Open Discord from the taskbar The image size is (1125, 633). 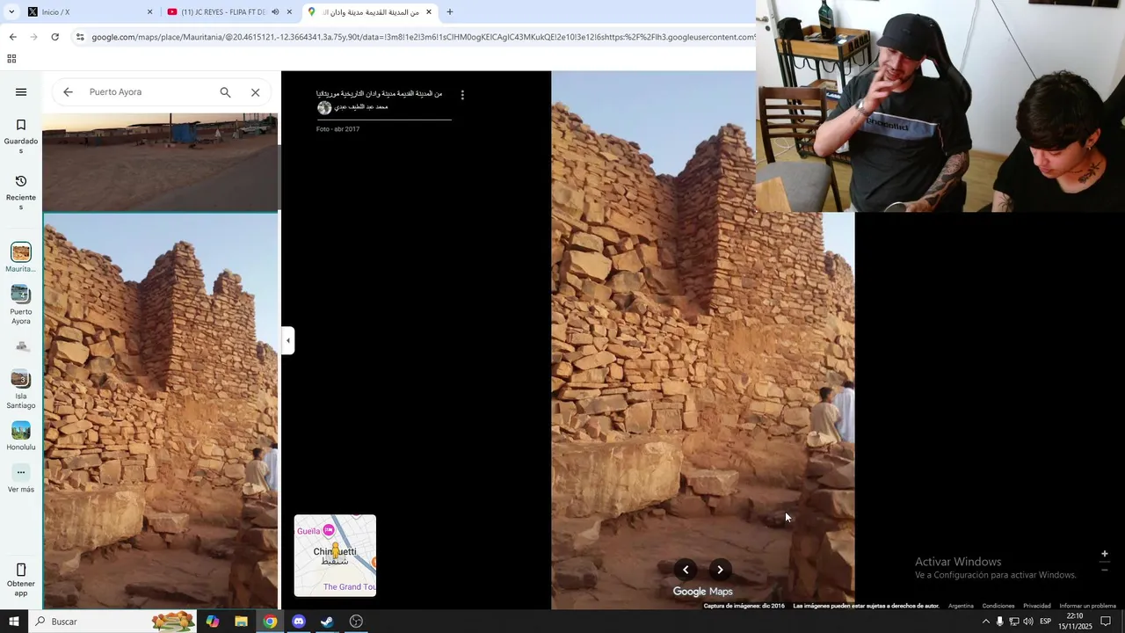(x=299, y=622)
